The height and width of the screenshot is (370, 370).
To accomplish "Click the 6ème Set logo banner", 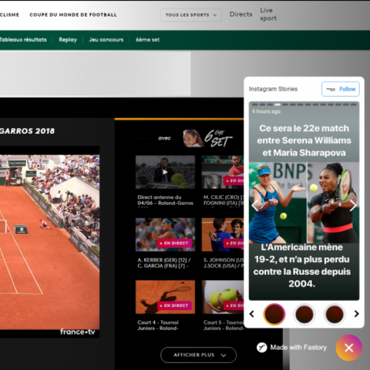I will click(208, 138).
